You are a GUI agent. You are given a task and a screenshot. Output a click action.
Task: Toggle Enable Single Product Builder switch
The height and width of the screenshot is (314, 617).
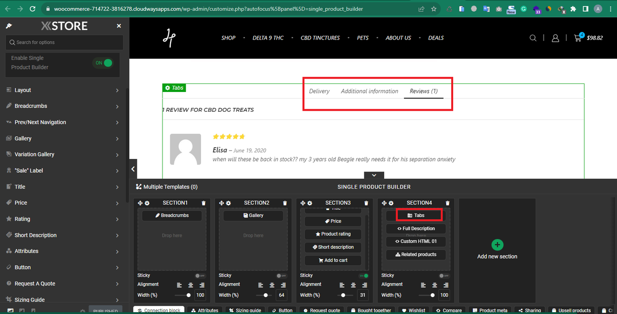(104, 63)
